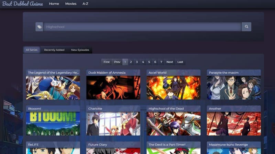The width and height of the screenshot is (275, 154).
Task: Click The Devil is a Part-Timer! title
Action: [x=167, y=145]
